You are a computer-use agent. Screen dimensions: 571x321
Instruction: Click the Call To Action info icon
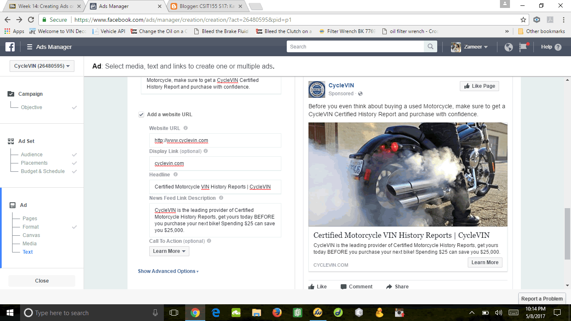coord(209,241)
